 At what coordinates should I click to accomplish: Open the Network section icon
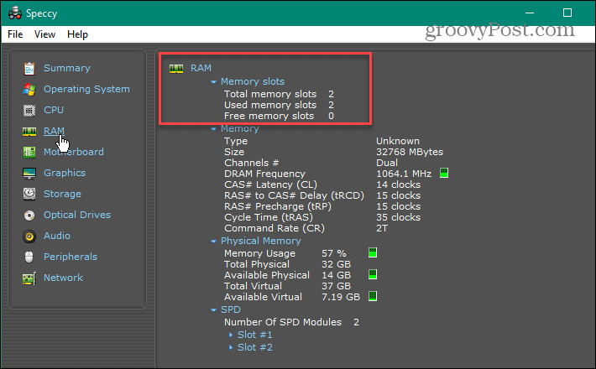click(x=29, y=278)
